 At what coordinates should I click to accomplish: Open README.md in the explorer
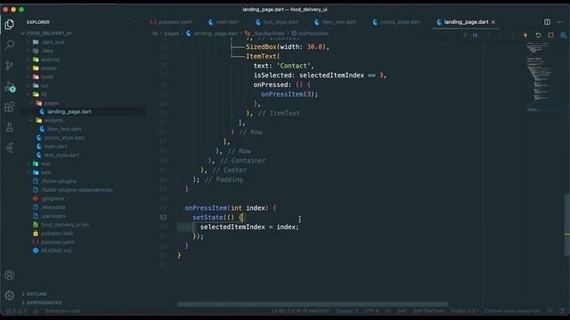pyautogui.click(x=56, y=251)
